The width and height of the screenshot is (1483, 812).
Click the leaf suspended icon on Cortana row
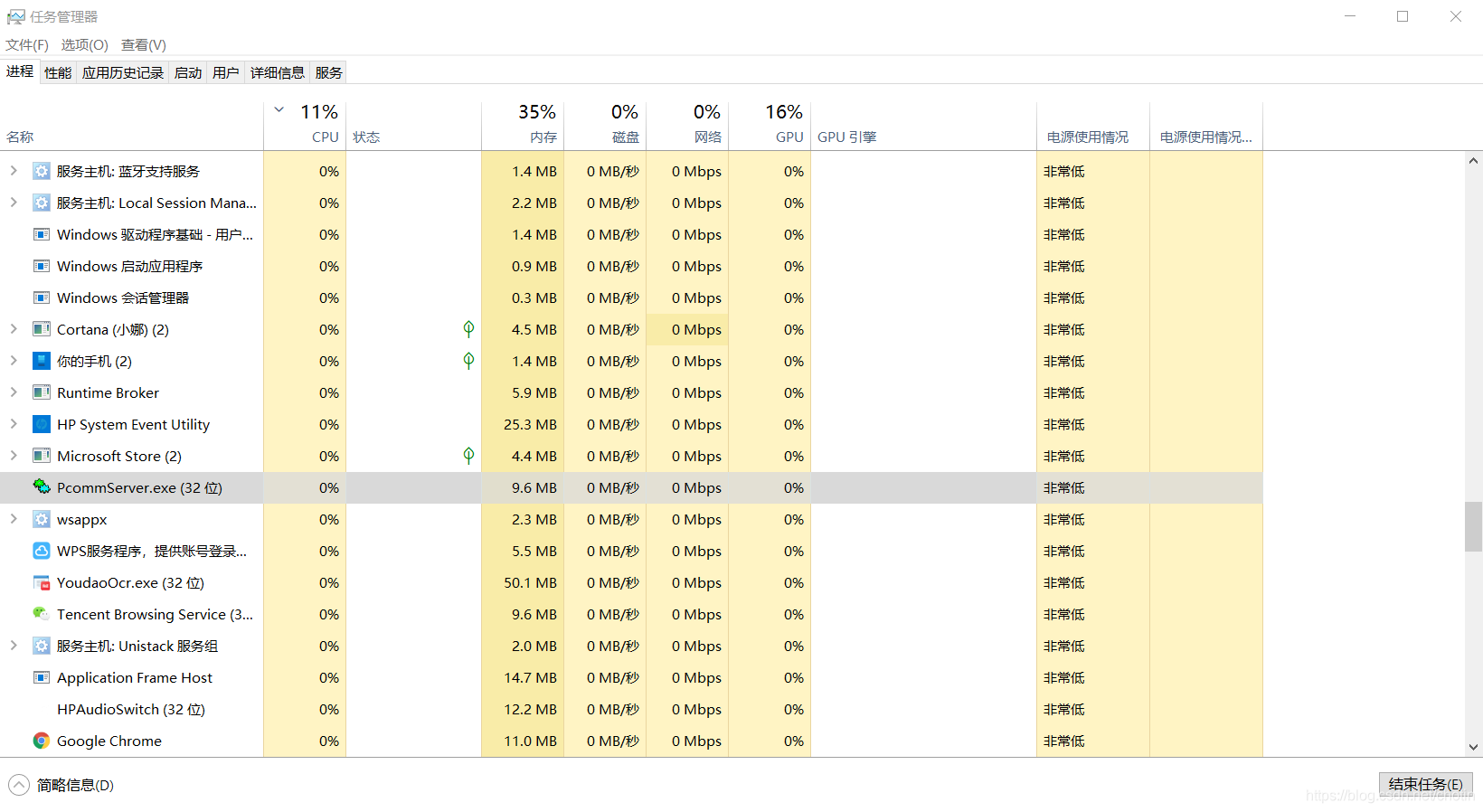pos(468,329)
